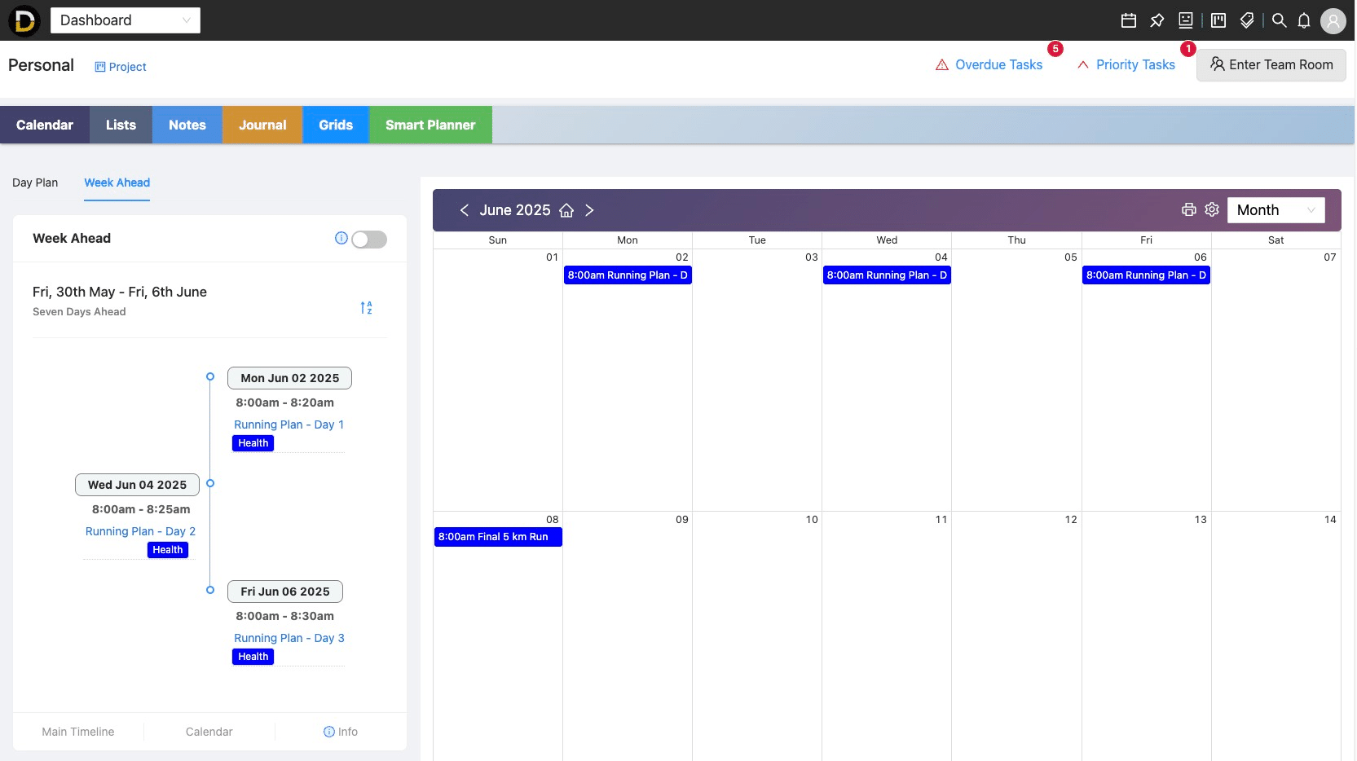The width and height of the screenshot is (1357, 761).
Task: Go to previous month with left chevron
Action: point(464,210)
